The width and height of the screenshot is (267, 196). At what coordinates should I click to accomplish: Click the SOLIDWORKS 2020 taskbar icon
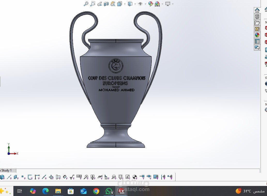(121, 191)
